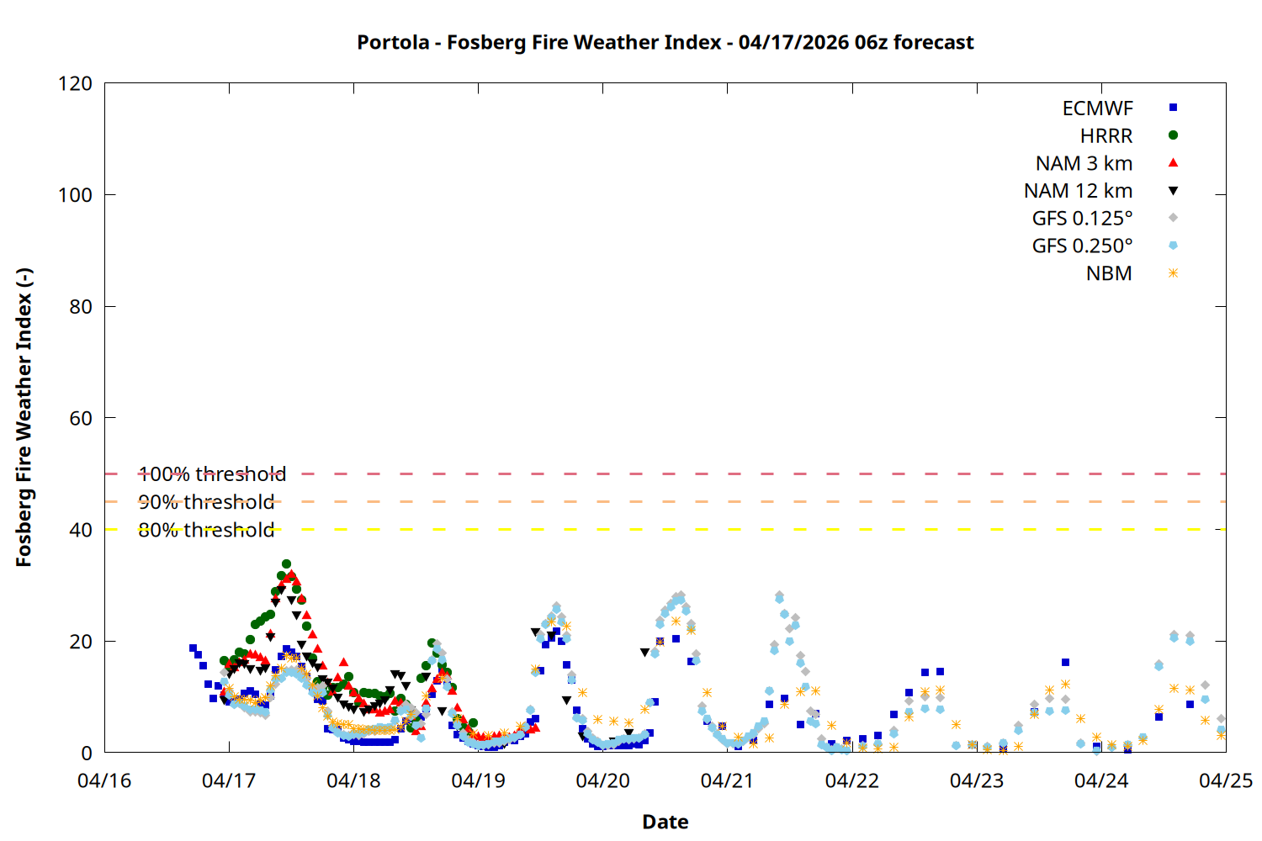This screenshot has height=841, width=1262.
Task: Click the GFS 0.250° light blue marker
Action: coord(1173,246)
